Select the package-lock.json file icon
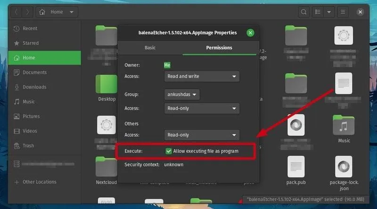The height and width of the screenshot is (209, 377). pos(344,167)
